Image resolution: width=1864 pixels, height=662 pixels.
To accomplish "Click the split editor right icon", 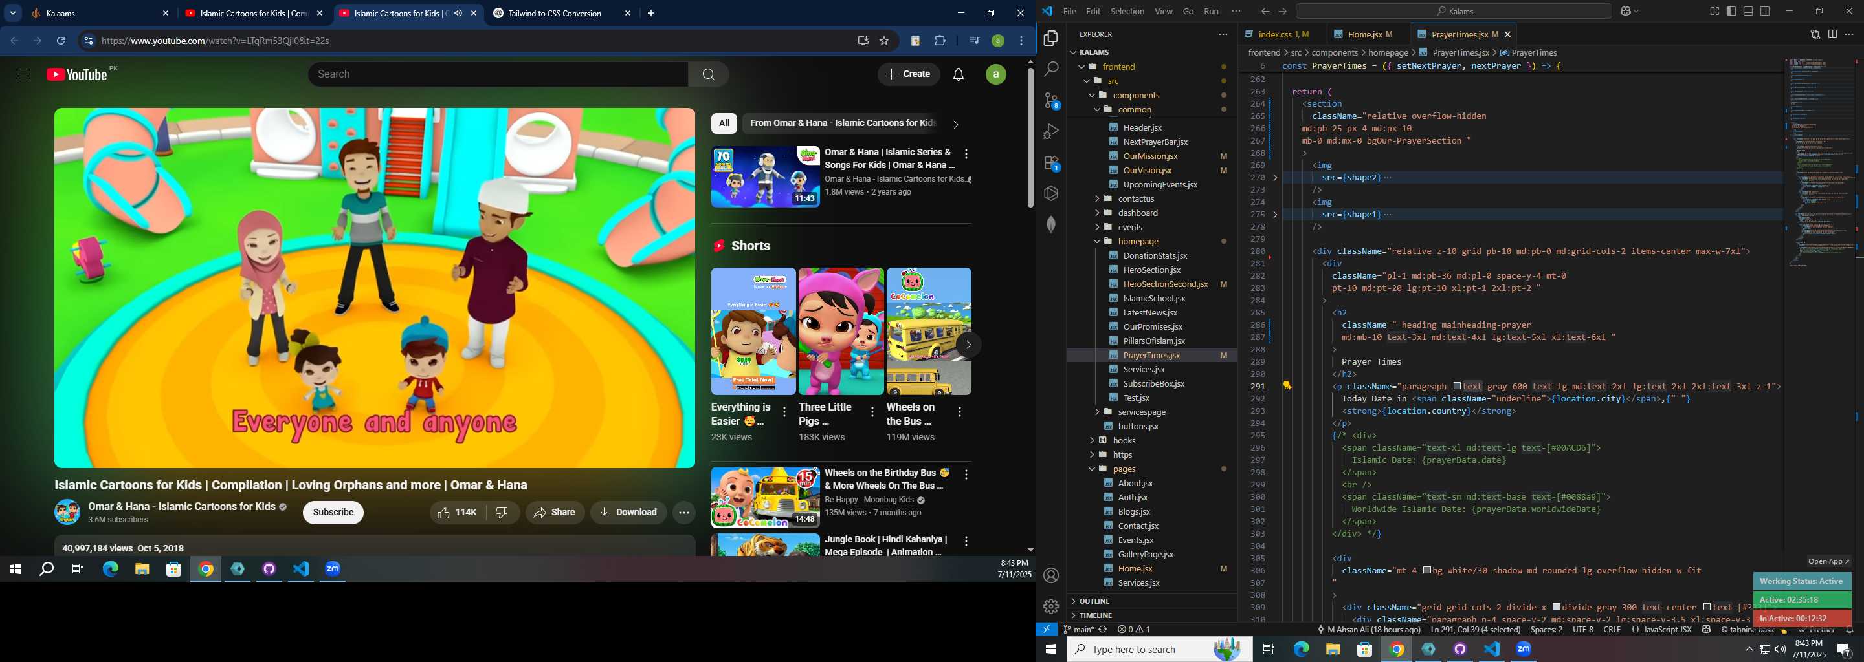I will pos(1832,34).
